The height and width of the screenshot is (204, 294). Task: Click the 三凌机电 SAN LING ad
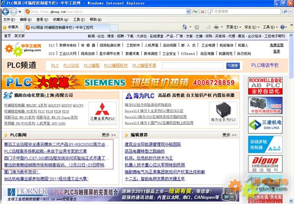(x=265, y=125)
